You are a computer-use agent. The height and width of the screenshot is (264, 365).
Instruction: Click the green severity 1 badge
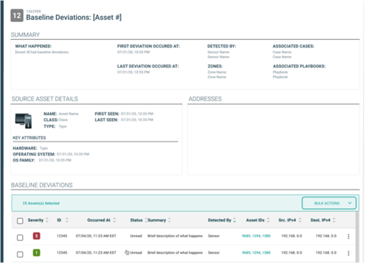point(36,253)
